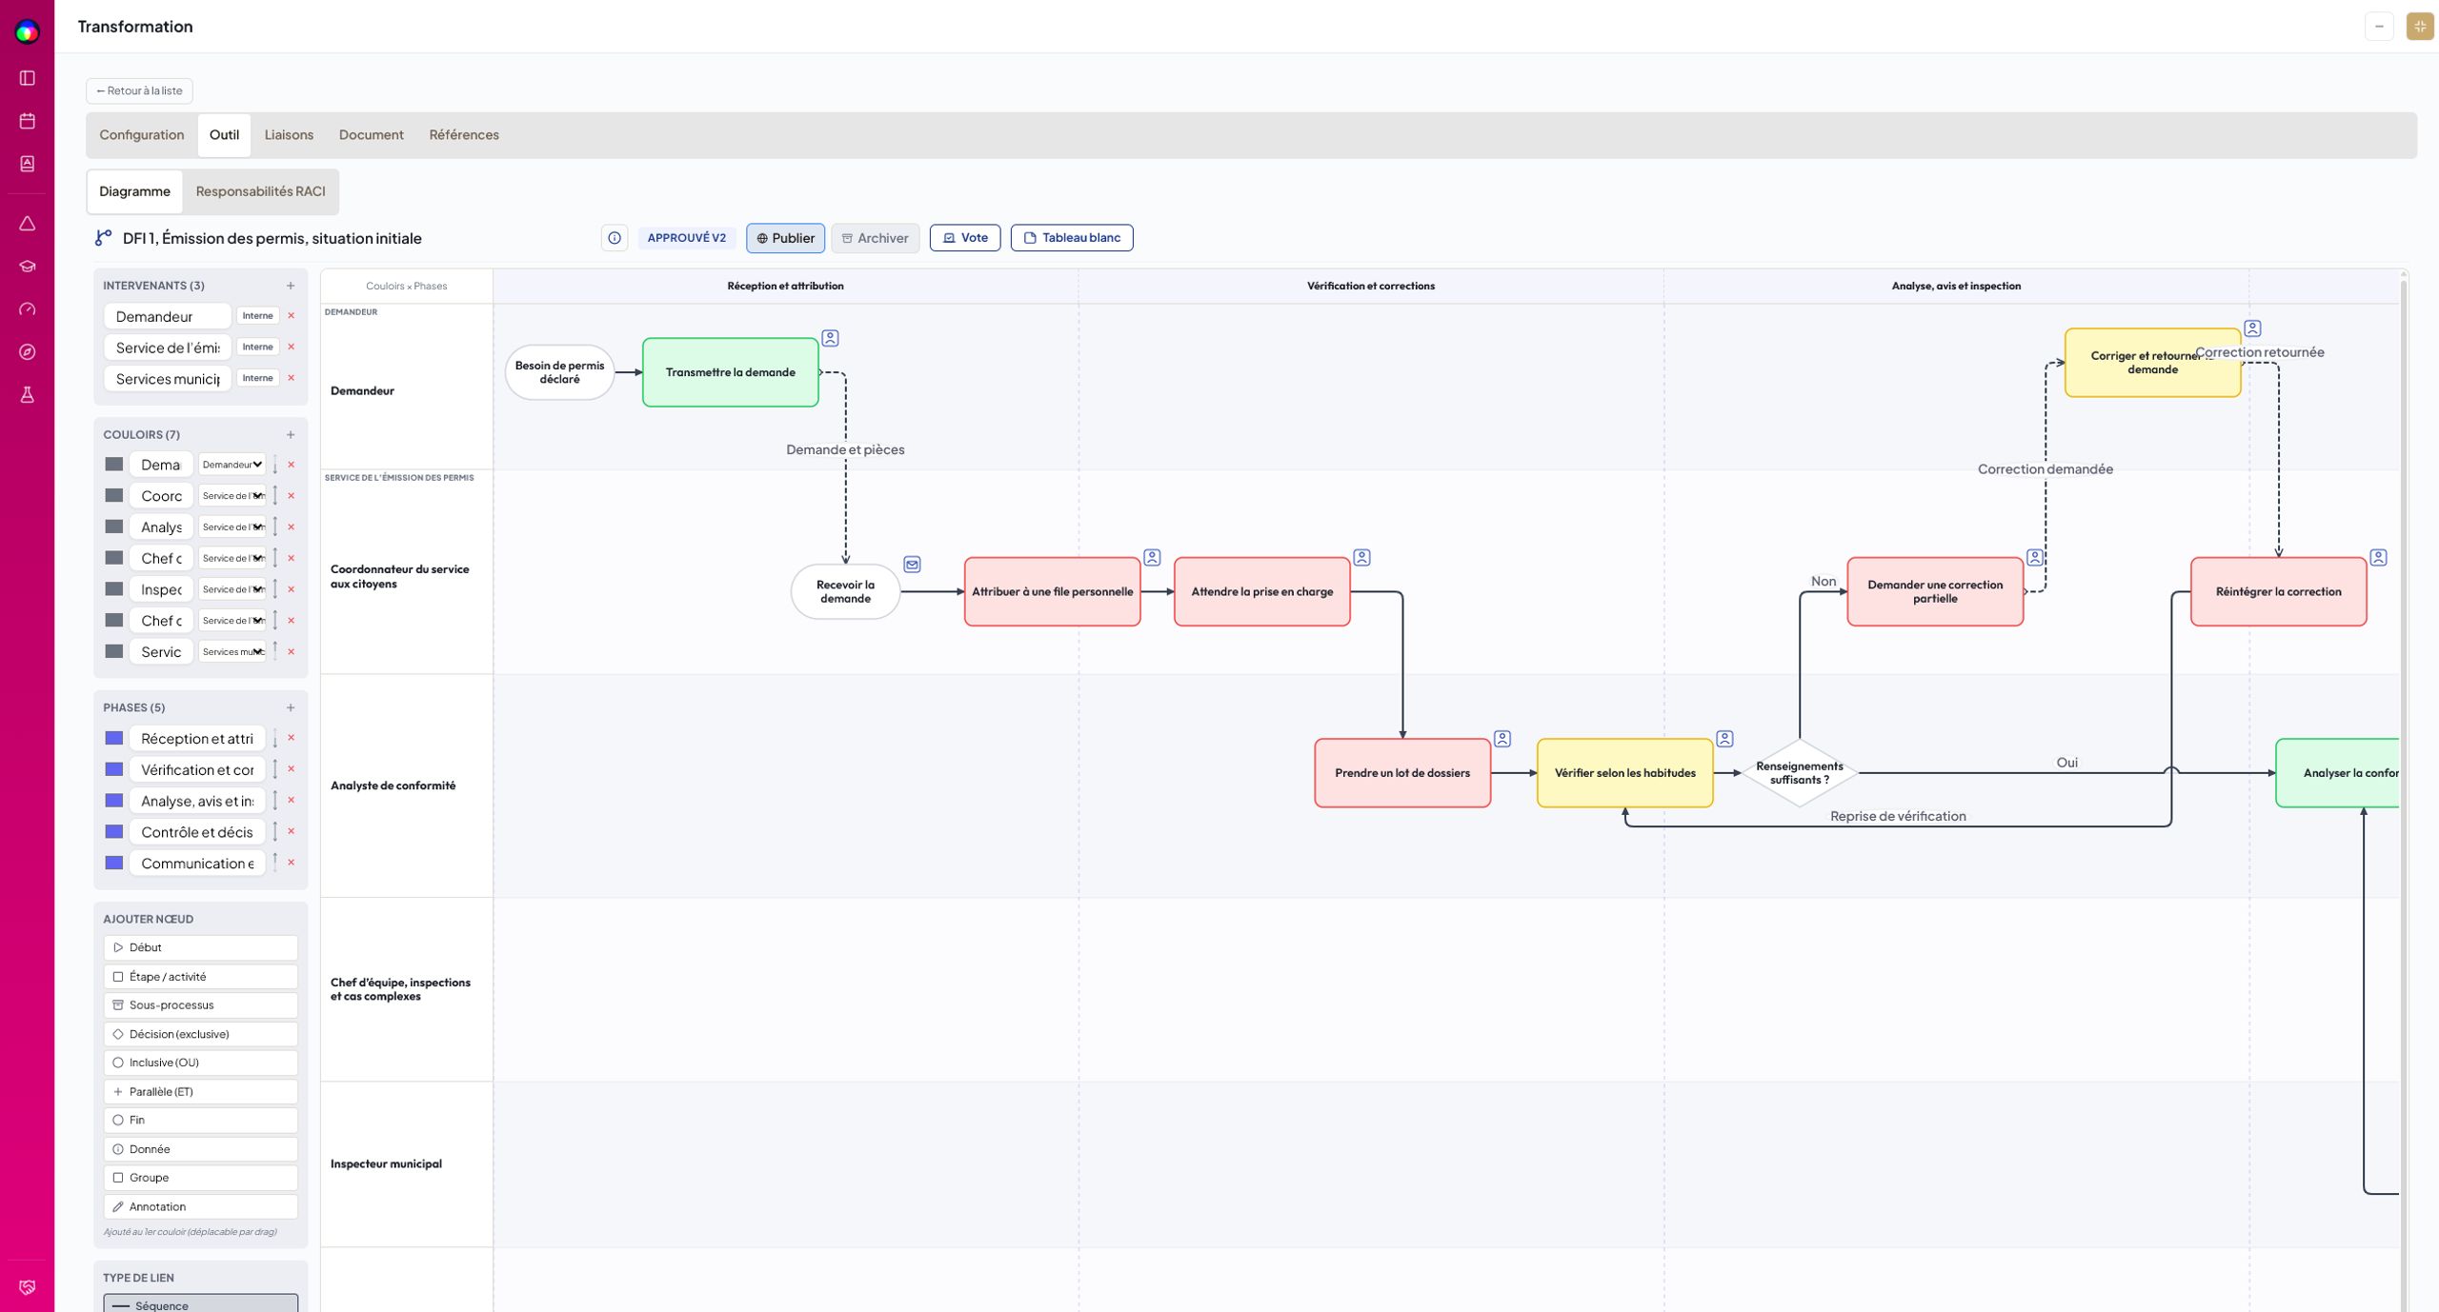Delete the Demandeur intervenant with its red X
This screenshot has width=2439, height=1312.
pyautogui.click(x=292, y=316)
